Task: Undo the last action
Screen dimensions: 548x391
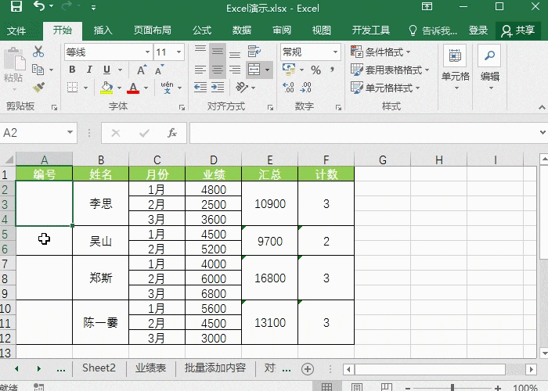Action: [x=39, y=6]
